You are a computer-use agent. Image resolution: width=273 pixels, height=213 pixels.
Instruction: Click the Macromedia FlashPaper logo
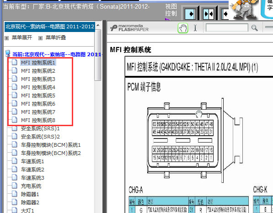[x=129, y=28]
